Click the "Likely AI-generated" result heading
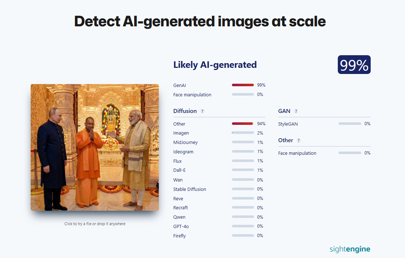Viewport: 405px width, 258px height. click(x=215, y=65)
